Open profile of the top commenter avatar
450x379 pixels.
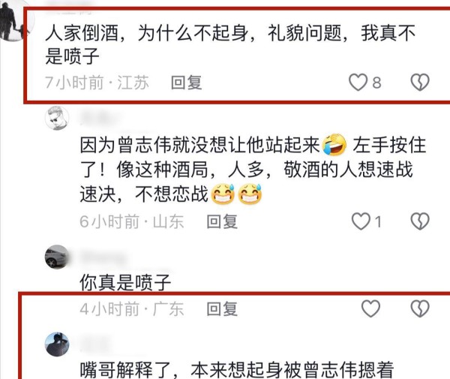coord(15,22)
